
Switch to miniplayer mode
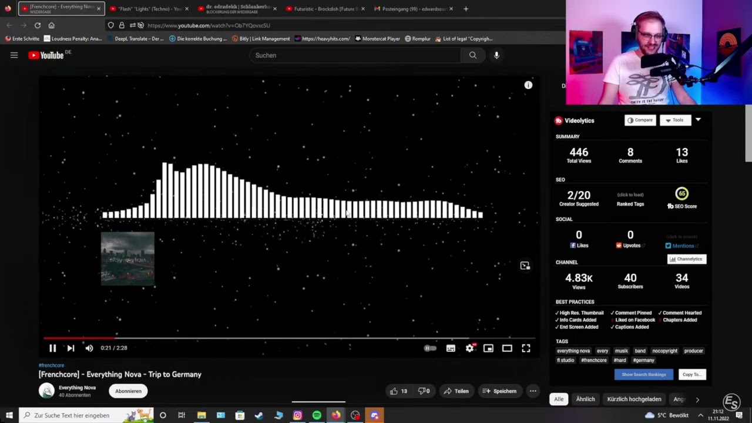pos(488,348)
